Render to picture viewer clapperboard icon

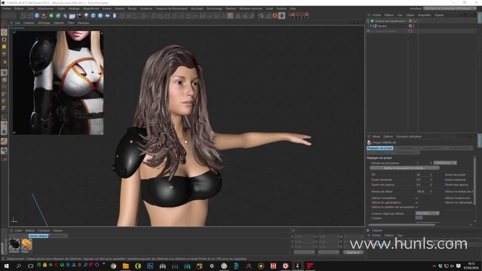(x=298, y=16)
